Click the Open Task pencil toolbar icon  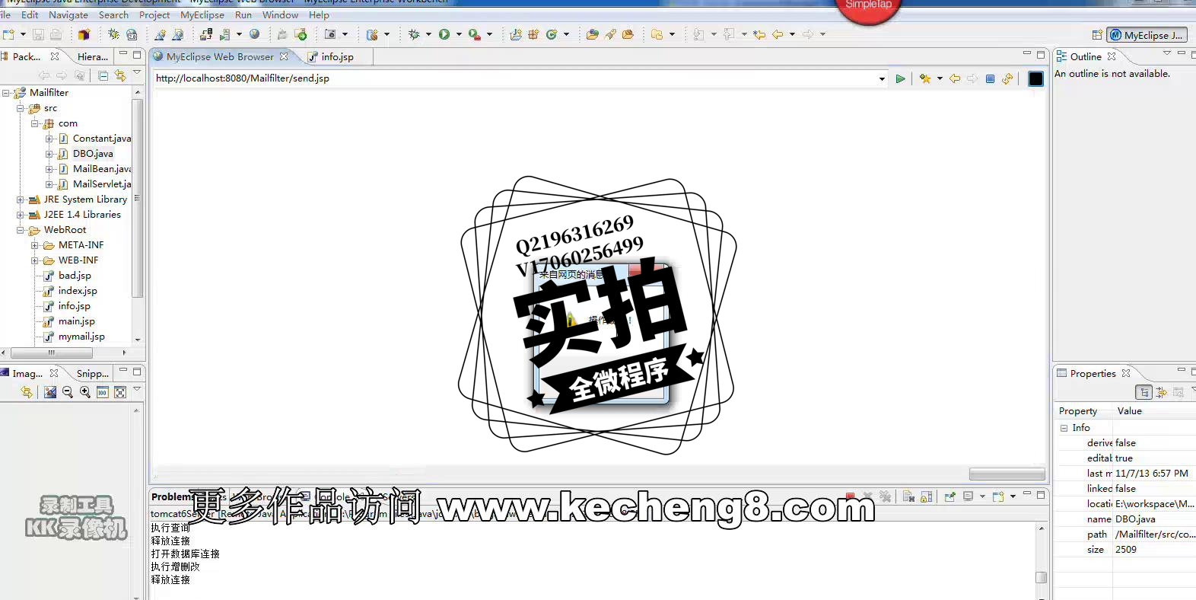click(610, 34)
